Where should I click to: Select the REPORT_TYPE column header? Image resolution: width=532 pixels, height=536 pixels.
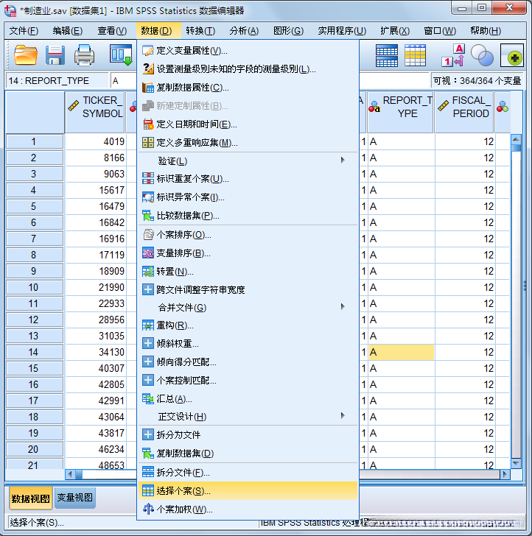point(400,112)
